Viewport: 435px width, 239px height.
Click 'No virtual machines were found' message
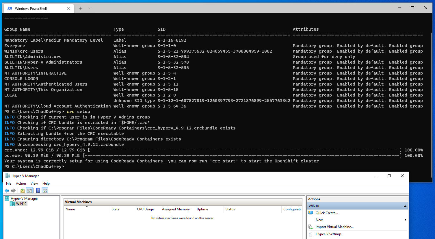183,218
